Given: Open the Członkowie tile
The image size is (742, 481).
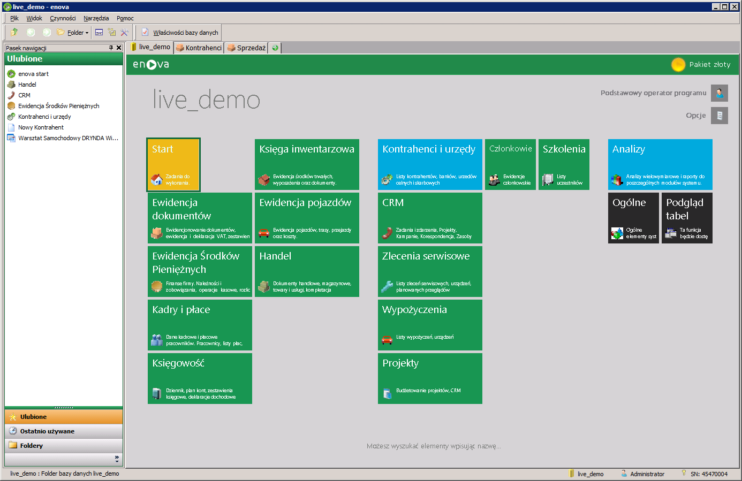Looking at the screenshot, I should click(510, 164).
